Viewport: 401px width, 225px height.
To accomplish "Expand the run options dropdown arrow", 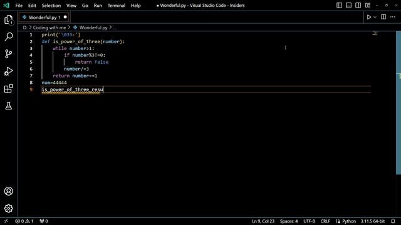I will [375, 17].
